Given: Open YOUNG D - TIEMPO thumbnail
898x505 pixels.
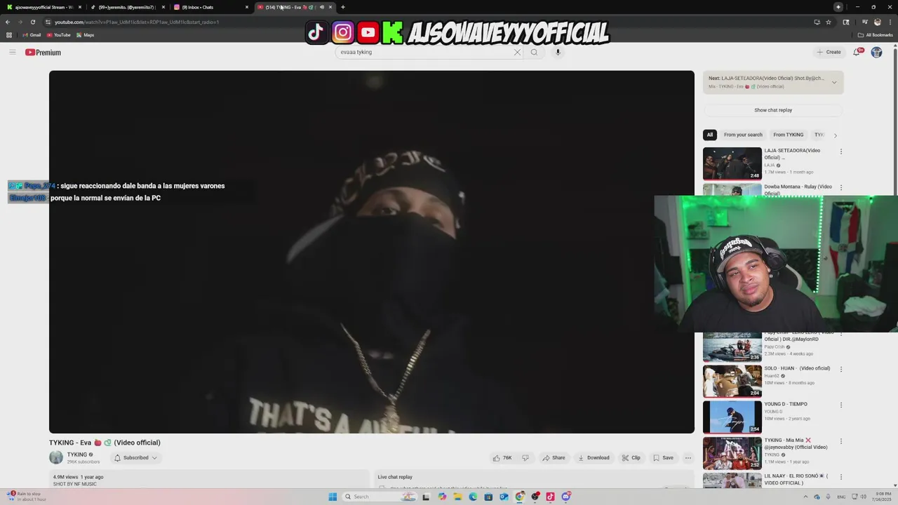Looking at the screenshot, I should [732, 417].
